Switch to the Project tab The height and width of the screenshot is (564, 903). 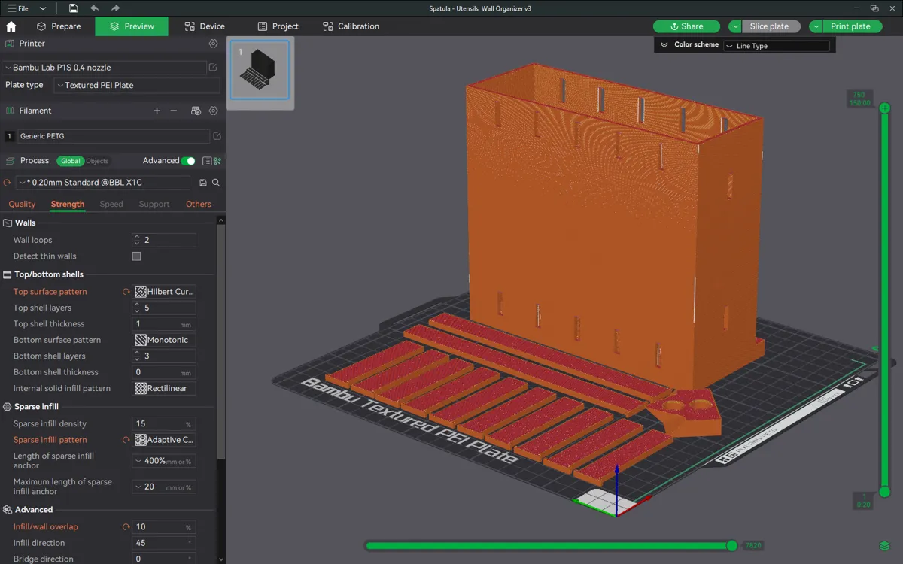278,26
